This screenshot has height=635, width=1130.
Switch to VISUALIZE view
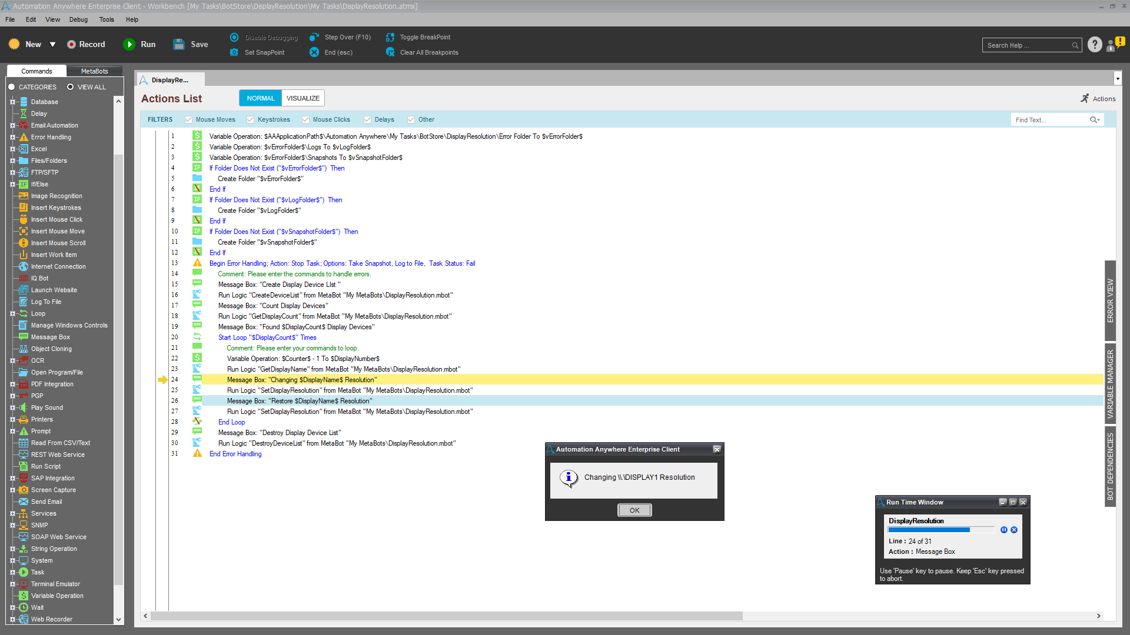click(x=303, y=98)
